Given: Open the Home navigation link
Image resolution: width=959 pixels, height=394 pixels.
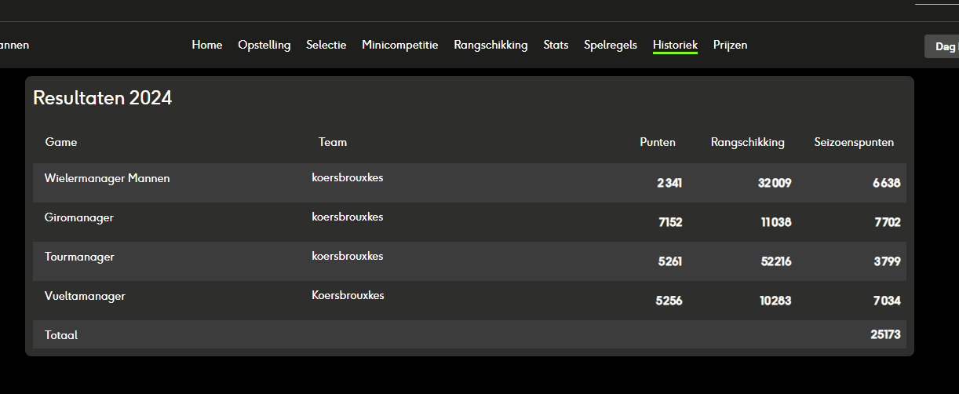Looking at the screenshot, I should [207, 45].
